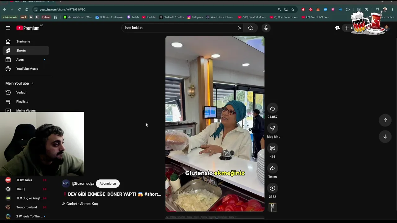
Task: Open Startseite / Twitter bookmark
Action: 172,17
